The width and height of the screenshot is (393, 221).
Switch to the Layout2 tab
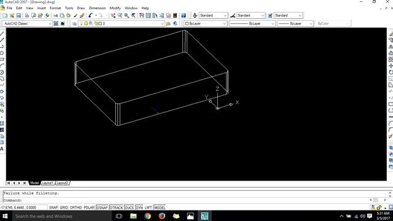[x=62, y=183]
